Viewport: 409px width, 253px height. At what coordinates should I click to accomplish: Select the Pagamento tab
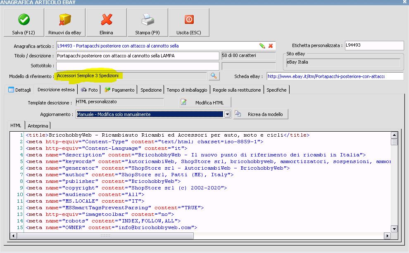pyautogui.click(x=120, y=90)
